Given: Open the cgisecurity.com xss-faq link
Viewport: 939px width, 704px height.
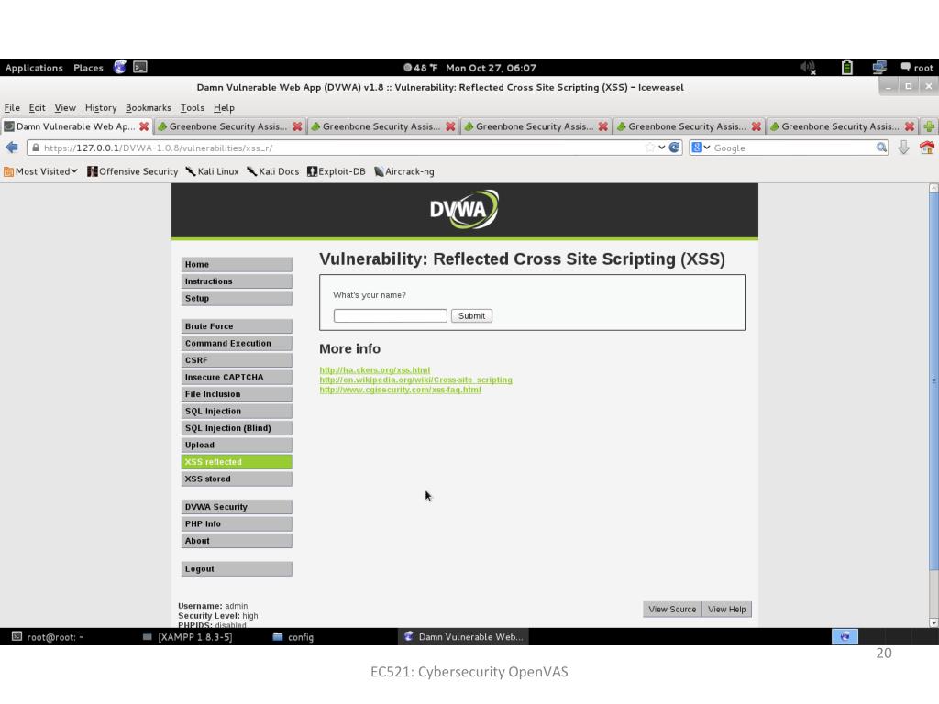Looking at the screenshot, I should pos(400,389).
